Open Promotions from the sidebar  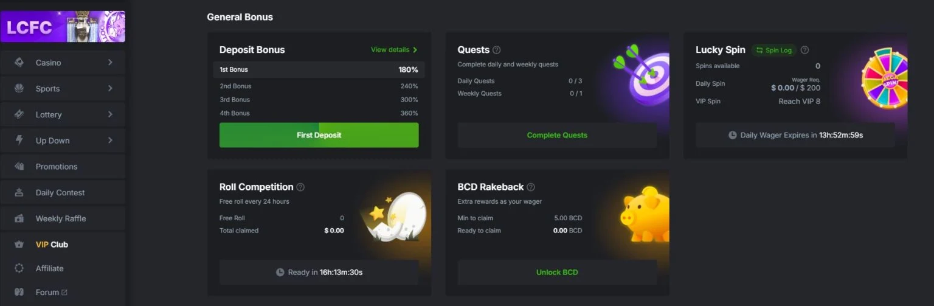click(x=57, y=167)
